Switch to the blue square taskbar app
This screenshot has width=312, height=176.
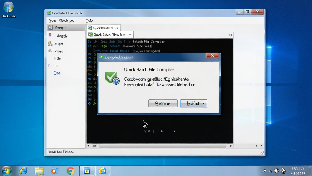pos(87,171)
